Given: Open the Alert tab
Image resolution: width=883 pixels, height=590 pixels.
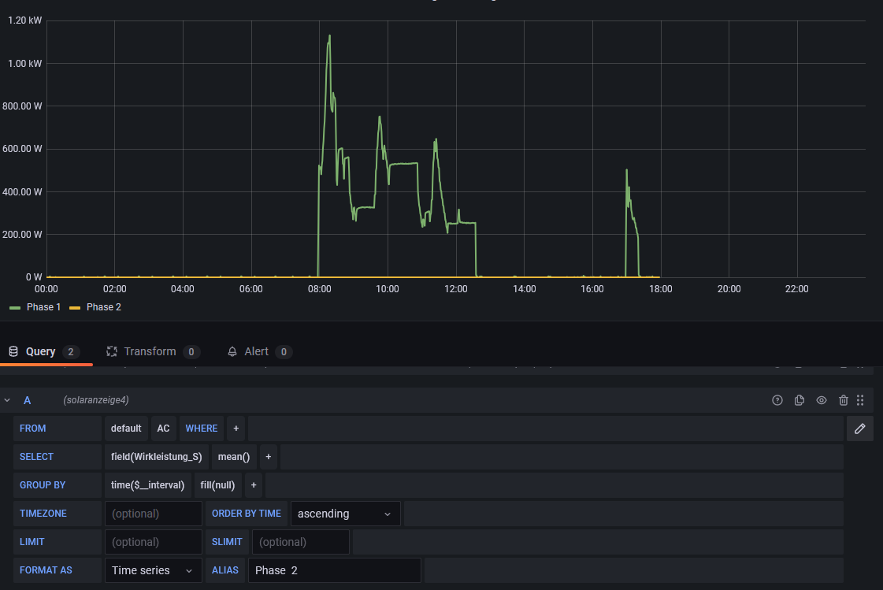Looking at the screenshot, I should (256, 351).
